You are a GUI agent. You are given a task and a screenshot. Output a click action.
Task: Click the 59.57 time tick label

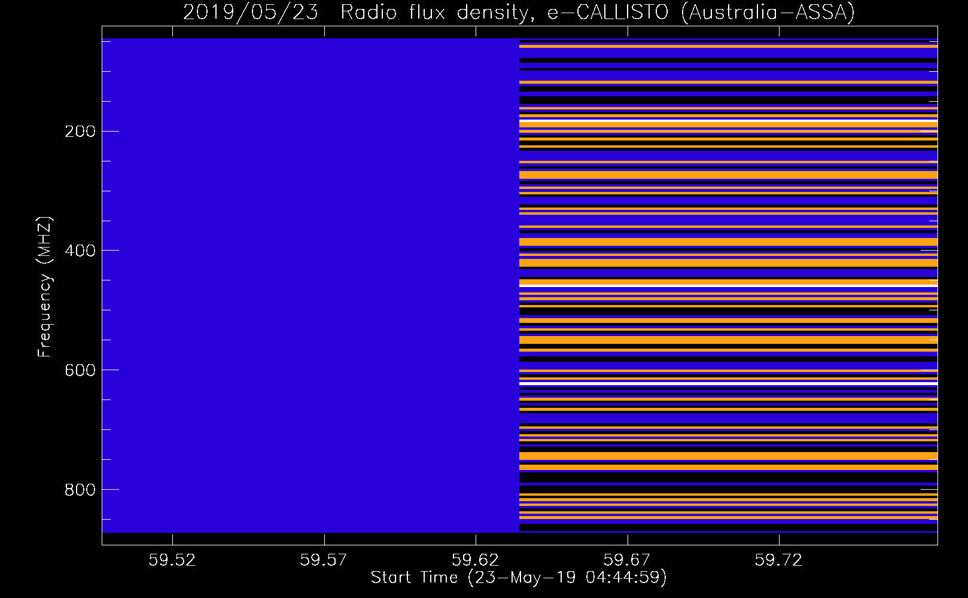(x=324, y=560)
